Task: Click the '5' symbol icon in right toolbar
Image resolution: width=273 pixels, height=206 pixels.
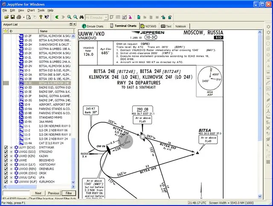Action: [268, 122]
